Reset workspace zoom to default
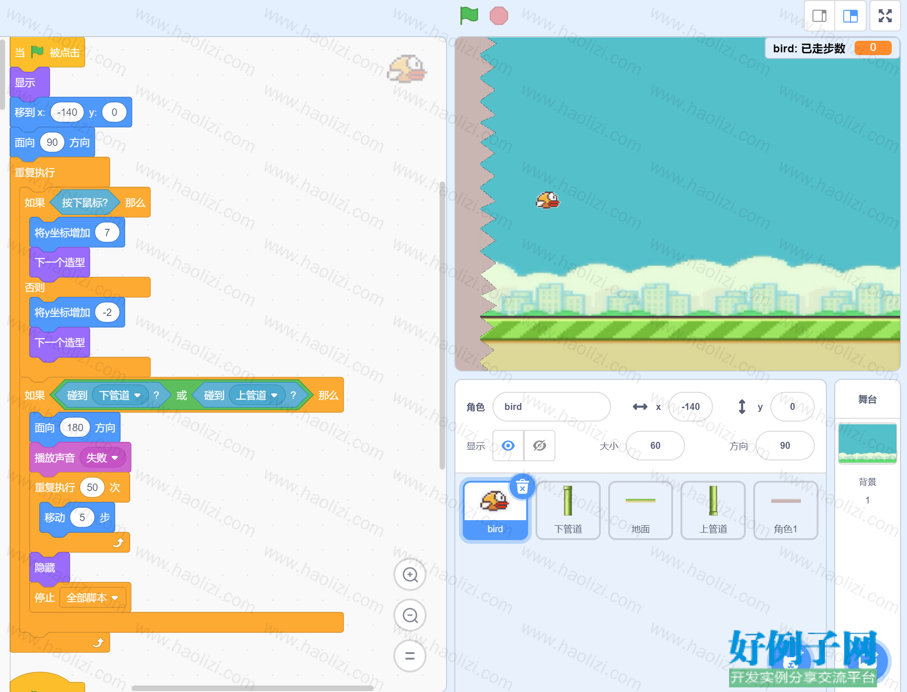Image resolution: width=907 pixels, height=692 pixels. point(410,656)
